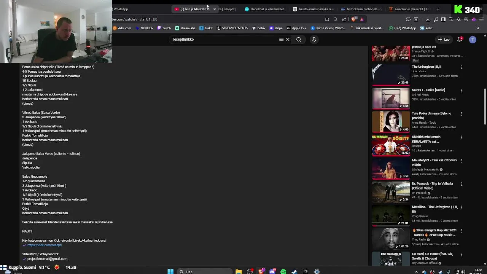The image size is (487, 274).
Task: Click the zoom magnifier icon in address bar
Action: click(335, 19)
